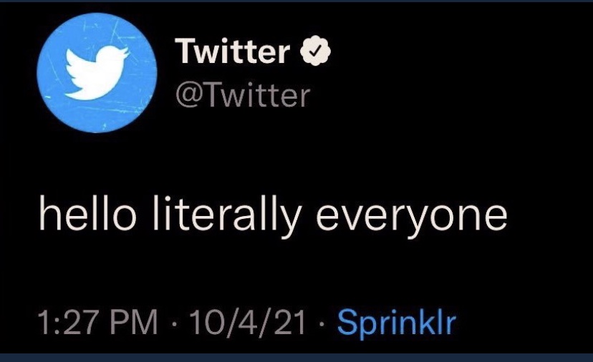Click the dot before Sprinklr
The image size is (593, 362).
321,324
